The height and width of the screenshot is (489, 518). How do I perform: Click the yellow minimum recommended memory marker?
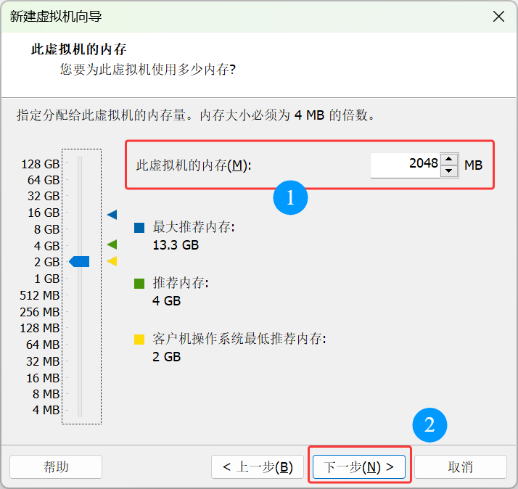pos(112,261)
